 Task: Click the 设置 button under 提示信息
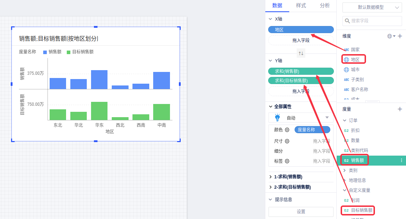[301, 212]
